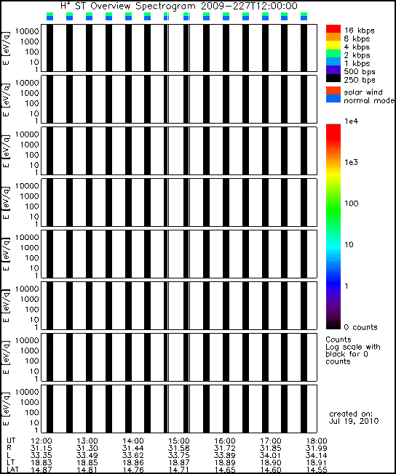Viewport: 396px width, 474px height.
Task: Click the purple 500 bps legend swatch
Action: click(x=333, y=70)
